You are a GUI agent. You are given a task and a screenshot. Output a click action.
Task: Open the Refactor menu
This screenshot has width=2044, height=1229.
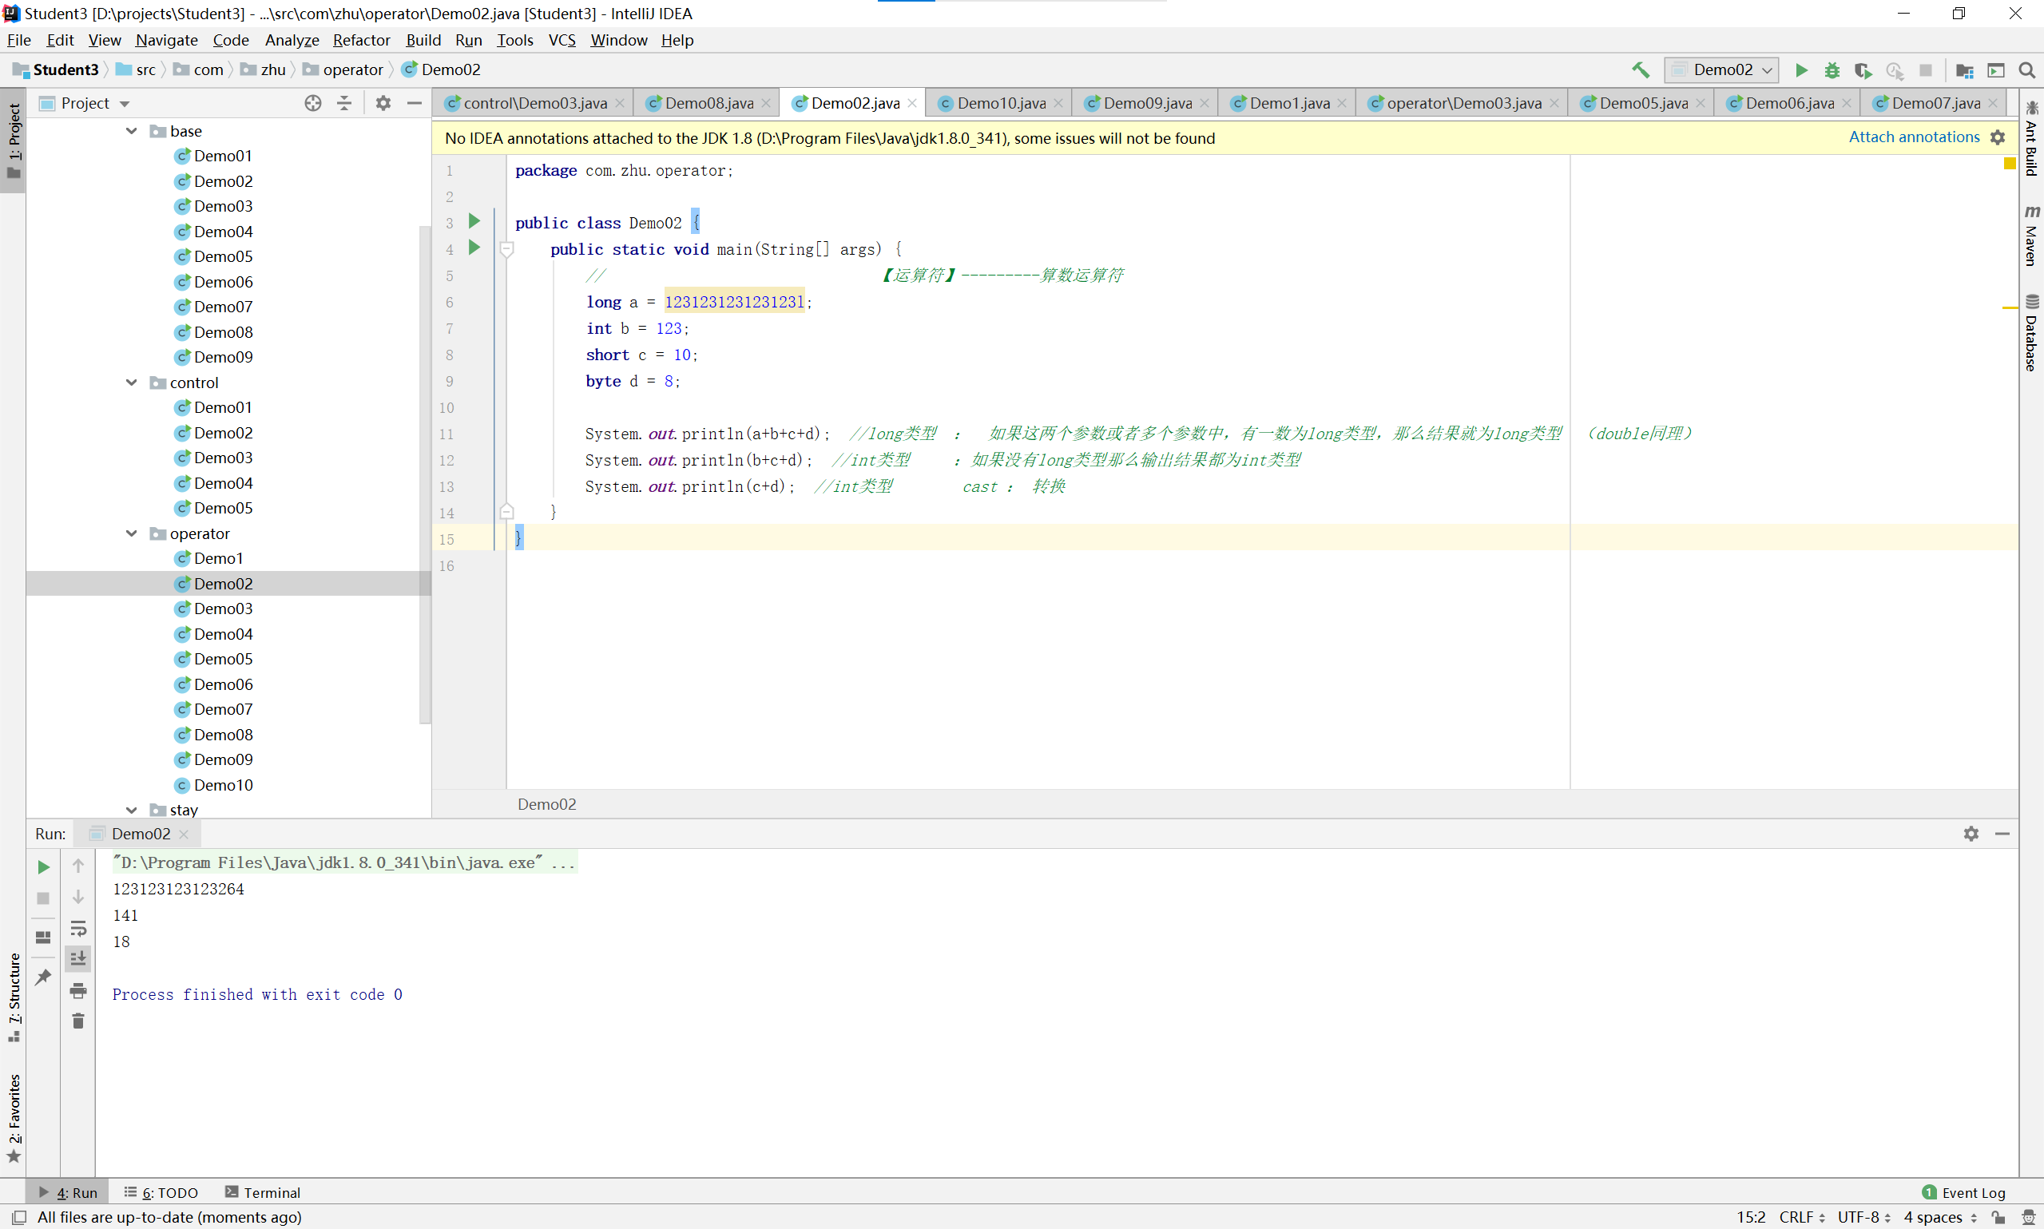(361, 40)
